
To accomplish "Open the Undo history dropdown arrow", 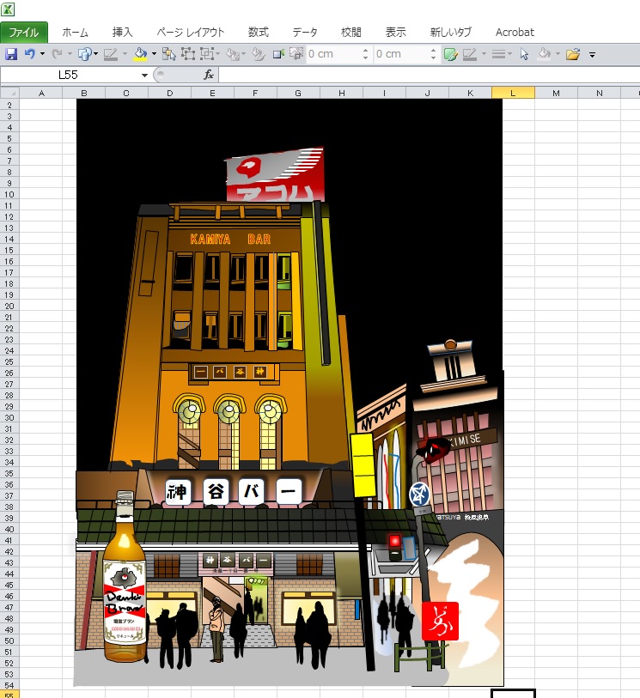I will tap(42, 54).
